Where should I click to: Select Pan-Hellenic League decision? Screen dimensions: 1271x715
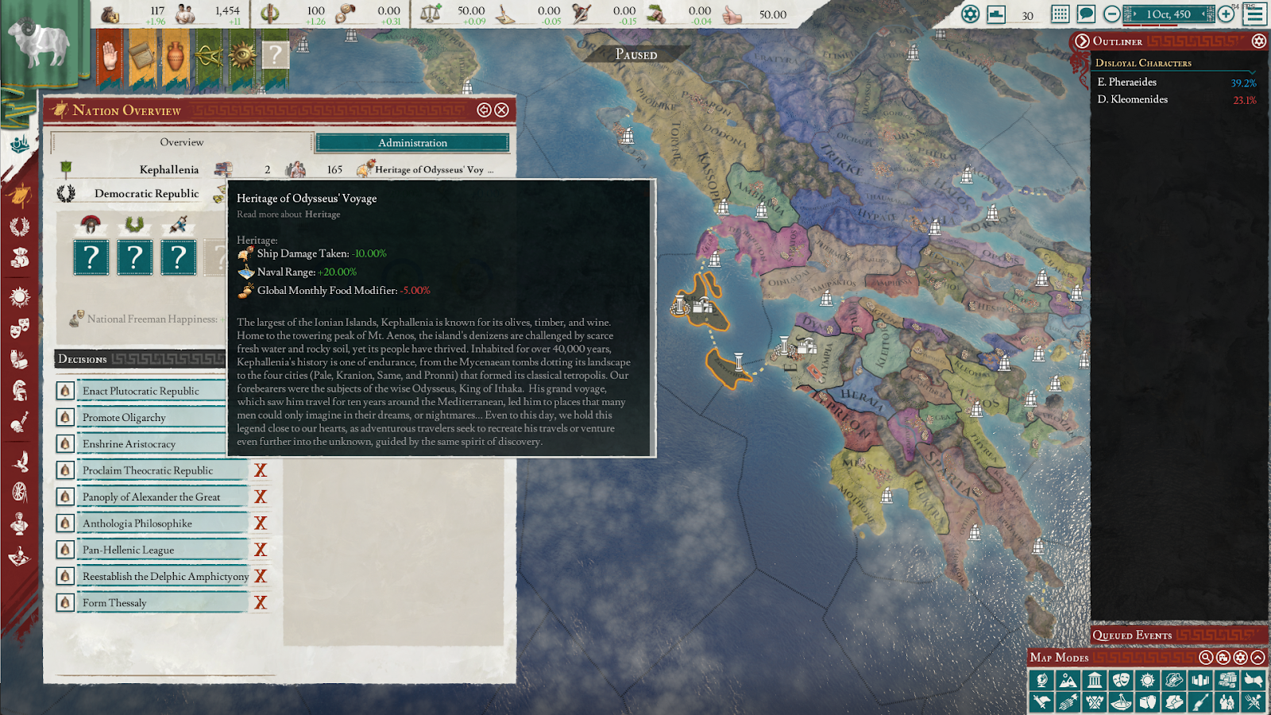[162, 550]
